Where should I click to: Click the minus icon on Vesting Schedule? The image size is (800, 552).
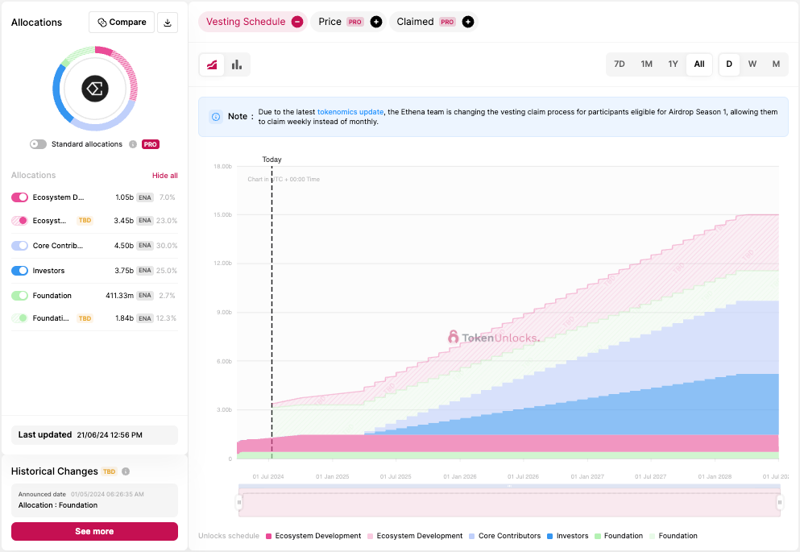[297, 22]
